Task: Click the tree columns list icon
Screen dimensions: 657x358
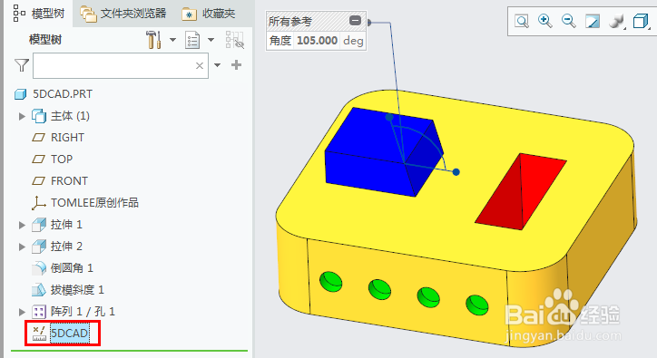Action: click(x=192, y=40)
